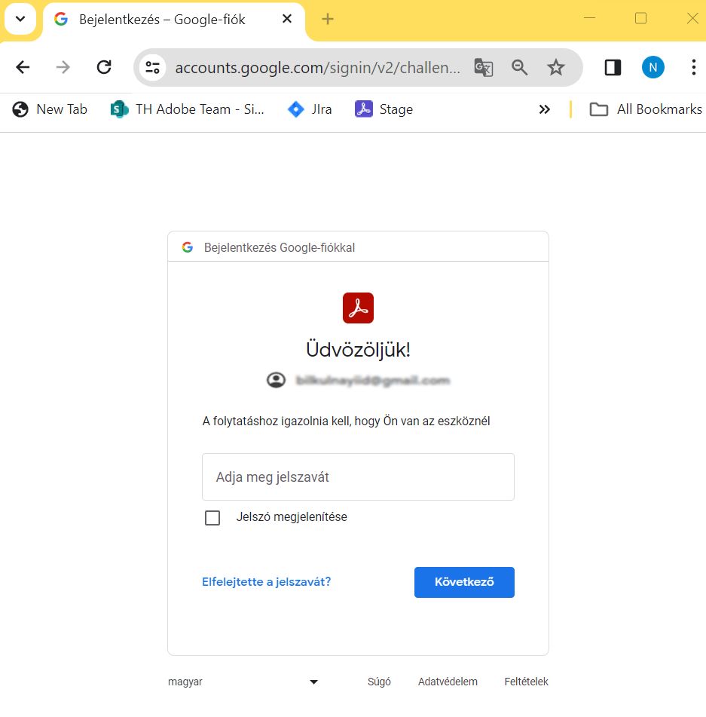This screenshot has height=717, width=706.
Task: Open the All Bookmarks panel
Action: (648, 109)
